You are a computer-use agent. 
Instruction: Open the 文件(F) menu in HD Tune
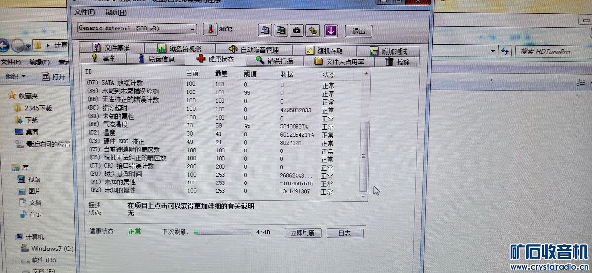coord(85,12)
